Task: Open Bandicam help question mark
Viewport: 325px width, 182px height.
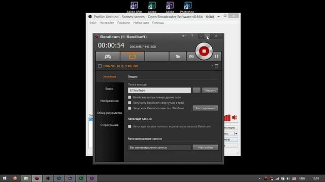Action: [192, 36]
